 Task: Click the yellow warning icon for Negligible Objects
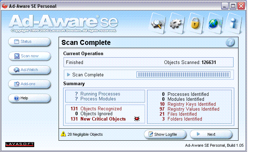click(63, 134)
